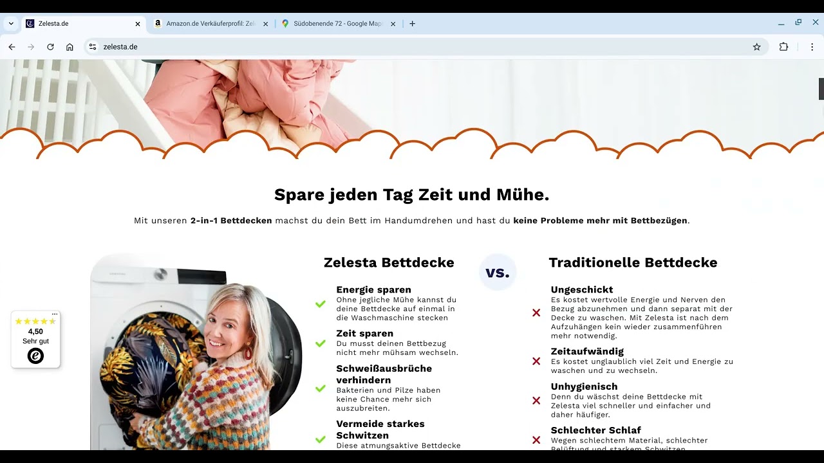Click the green check beside Vermeide starkes Schwitzen
The height and width of the screenshot is (463, 824).
[x=320, y=440]
